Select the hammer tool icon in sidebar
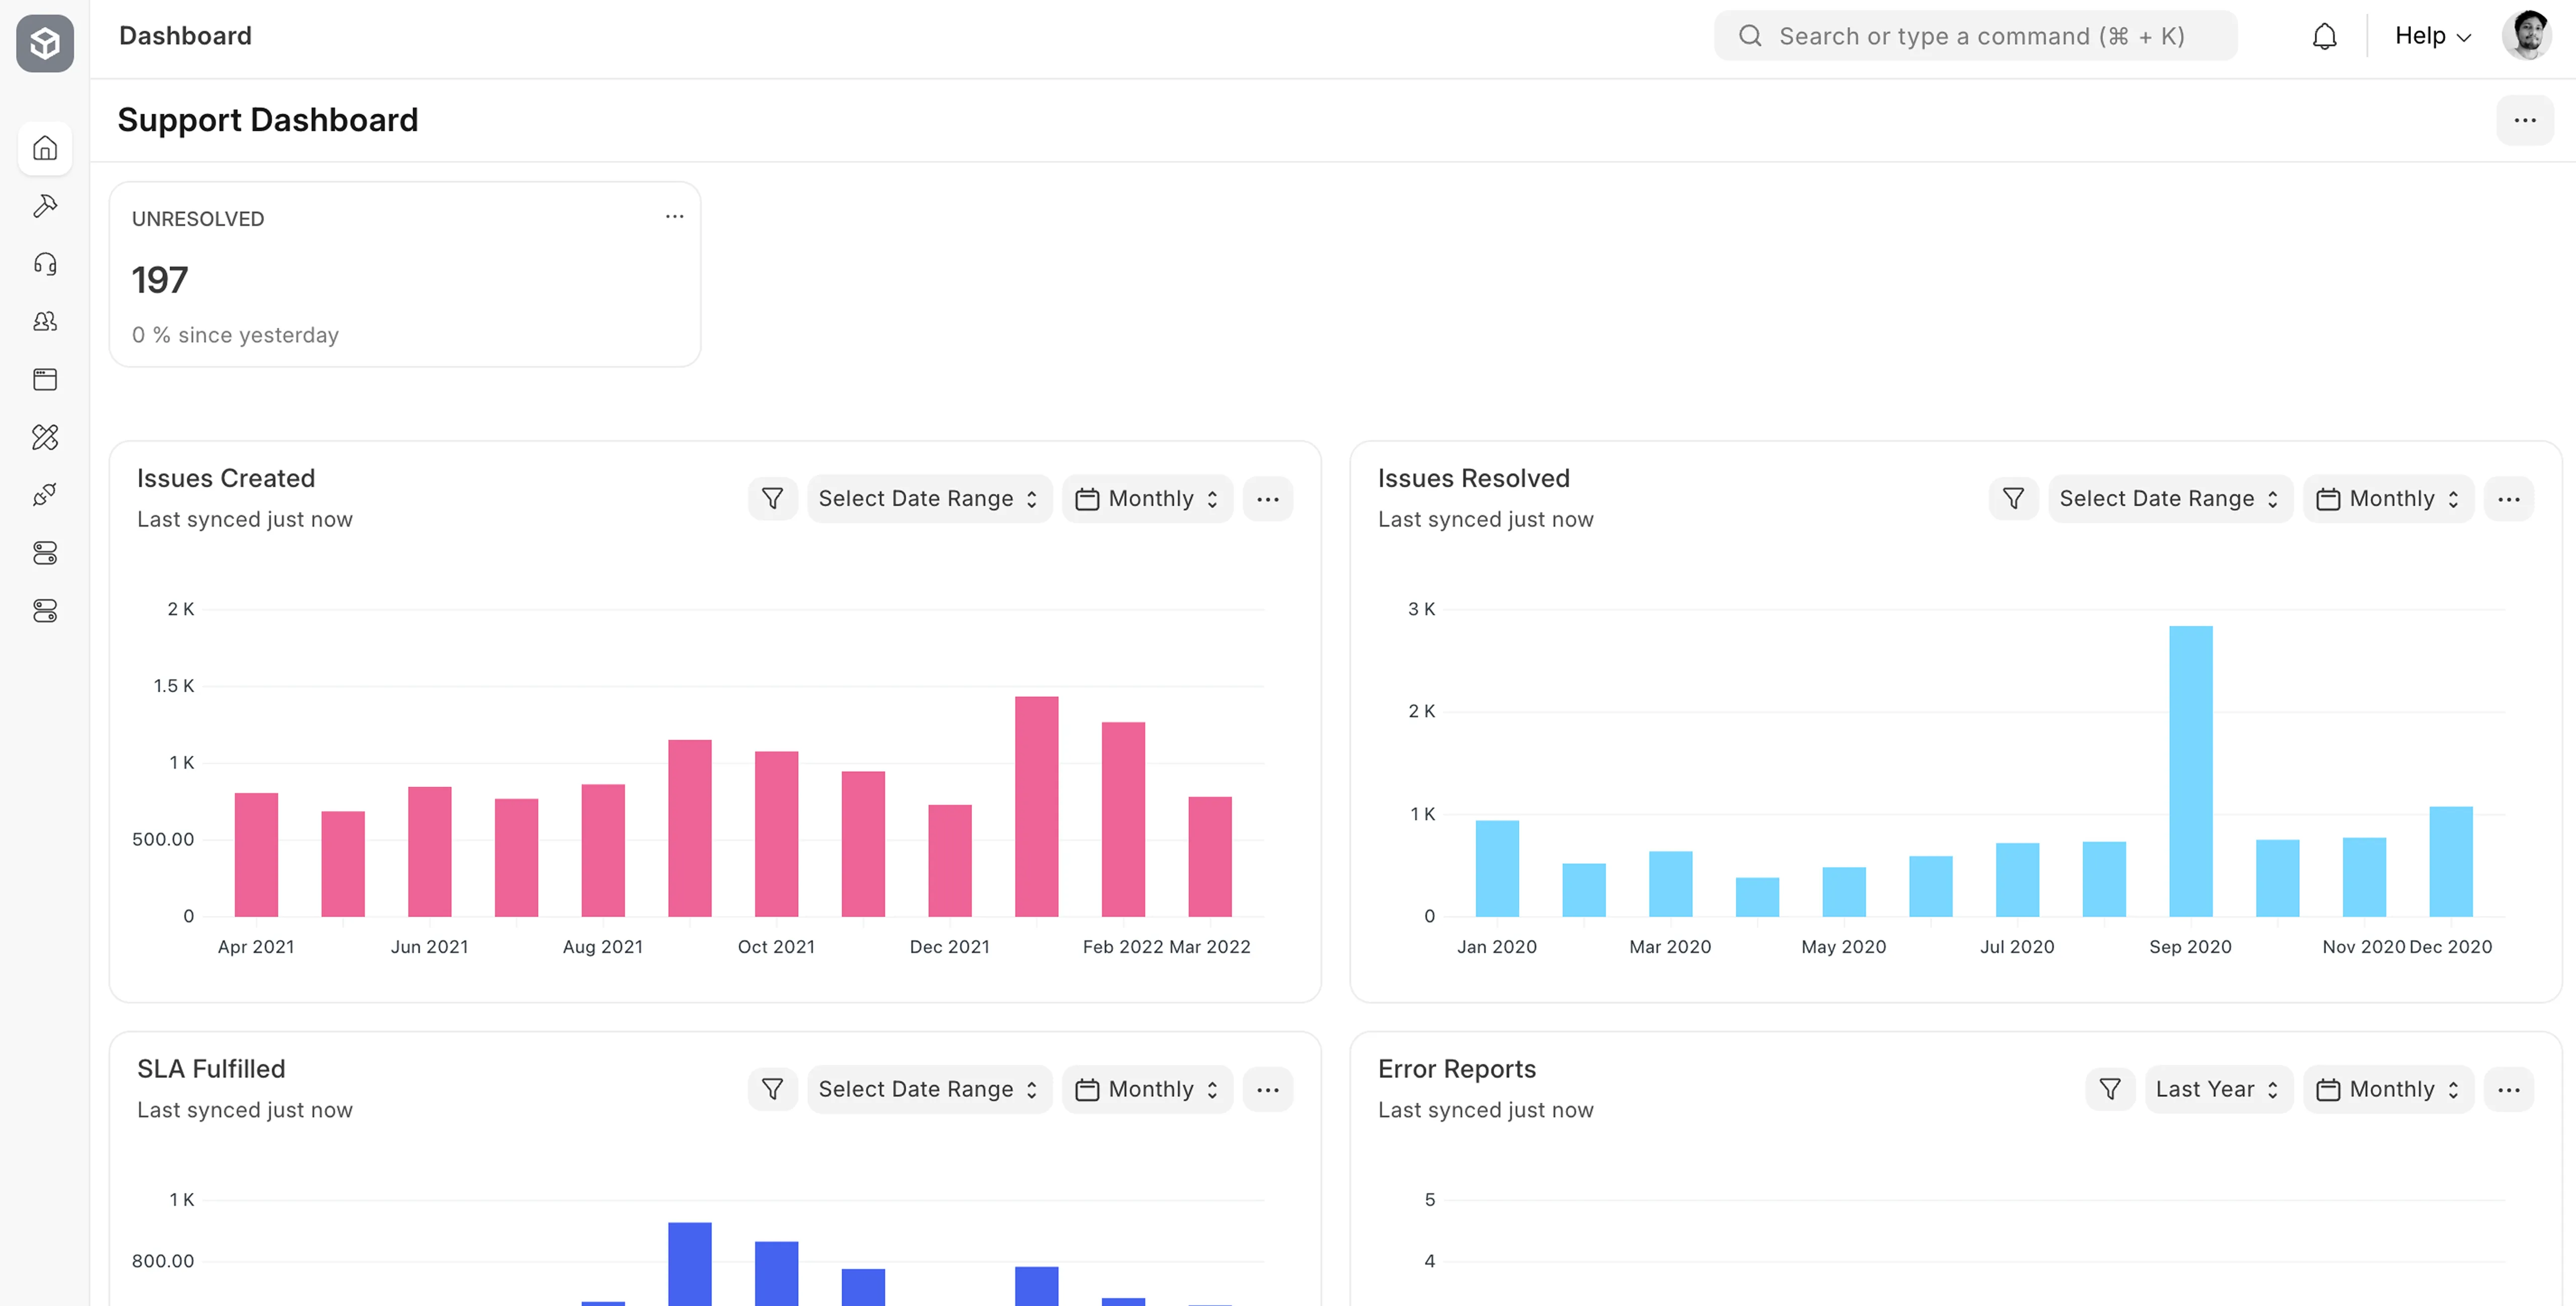2576x1306 pixels. 45,205
